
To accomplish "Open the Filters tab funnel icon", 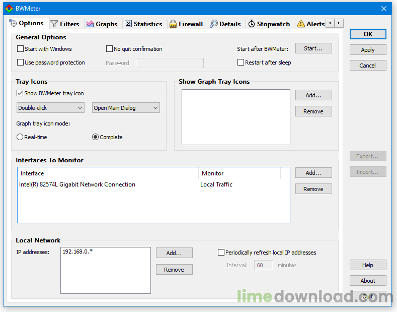I will pos(54,24).
